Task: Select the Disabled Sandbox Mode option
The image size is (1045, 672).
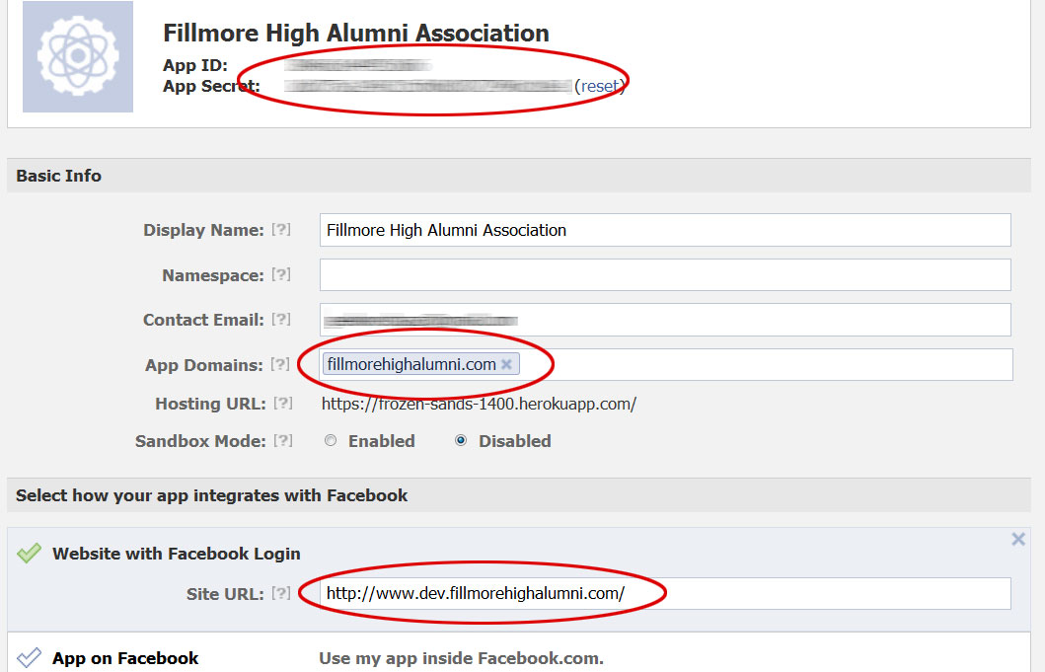Action: (x=461, y=441)
